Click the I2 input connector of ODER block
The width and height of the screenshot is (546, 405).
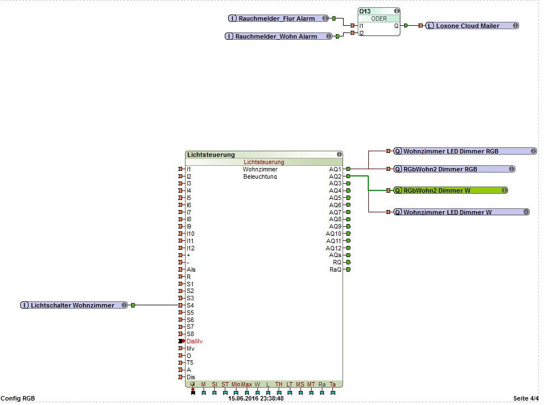(x=353, y=32)
